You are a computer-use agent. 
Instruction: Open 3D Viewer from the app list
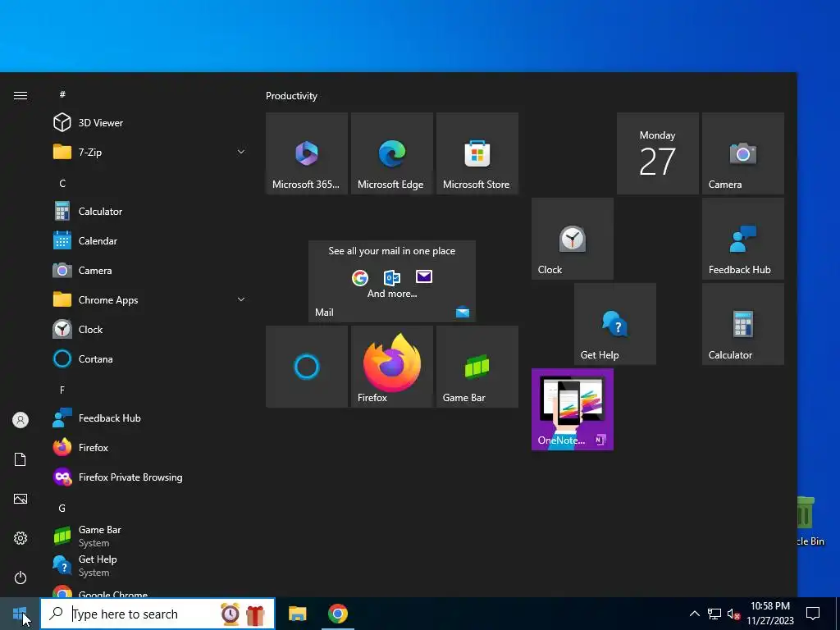[150, 123]
